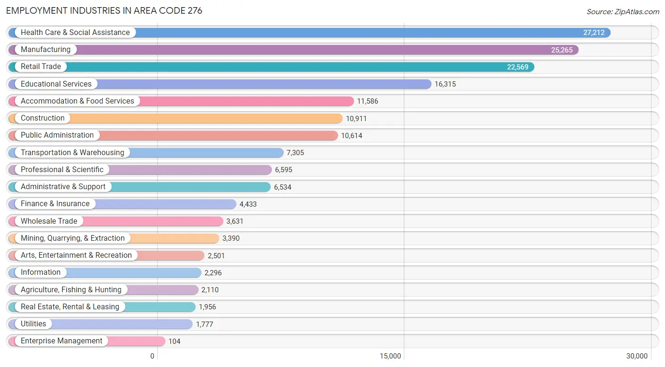Image resolution: width=665 pixels, height=367 pixels.
Task: Click the 16,315 Educational Services value
Action: [445, 84]
